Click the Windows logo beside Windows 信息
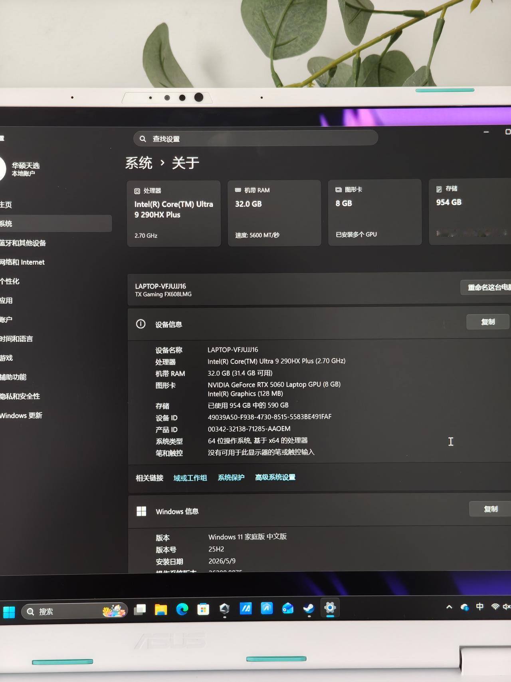The image size is (511, 682). (x=141, y=511)
